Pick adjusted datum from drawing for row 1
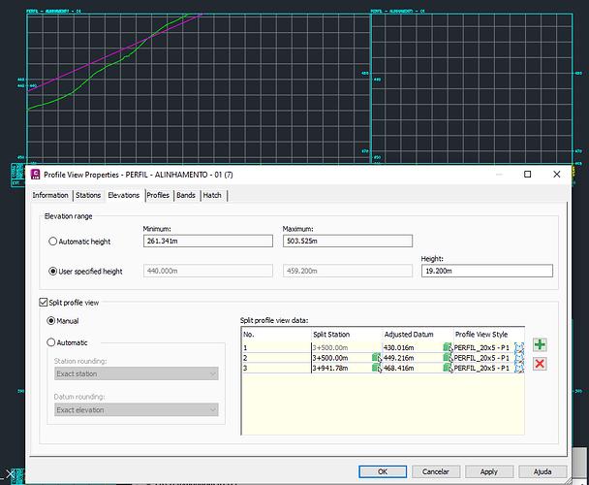This screenshot has width=589, height=485. [448, 346]
